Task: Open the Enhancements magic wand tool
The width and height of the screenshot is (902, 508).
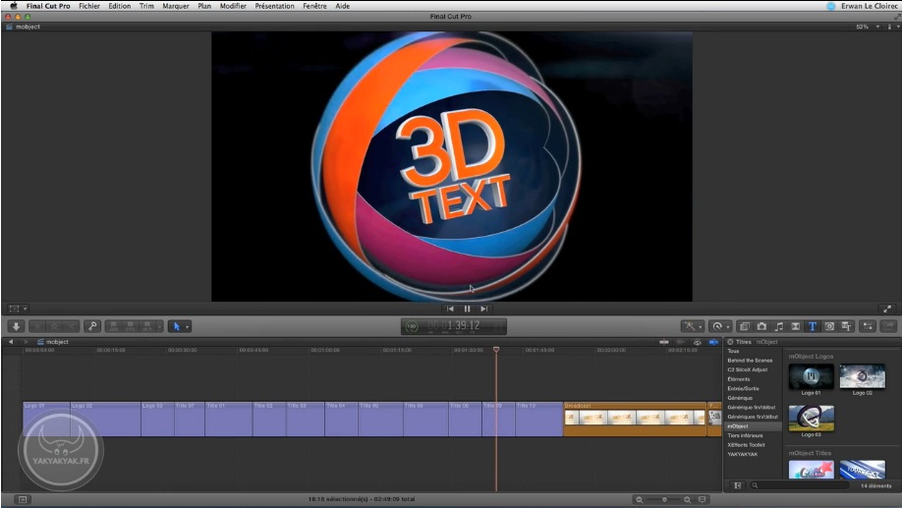Action: (690, 326)
